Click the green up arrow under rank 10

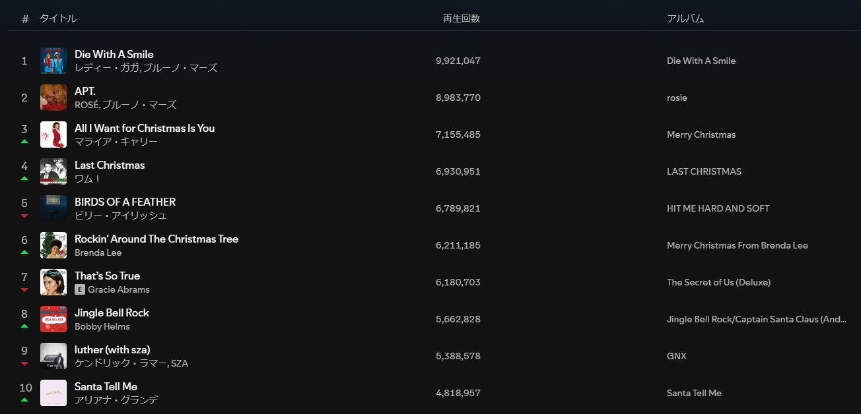pos(24,399)
